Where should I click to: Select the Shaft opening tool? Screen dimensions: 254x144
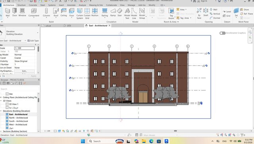[206, 12]
